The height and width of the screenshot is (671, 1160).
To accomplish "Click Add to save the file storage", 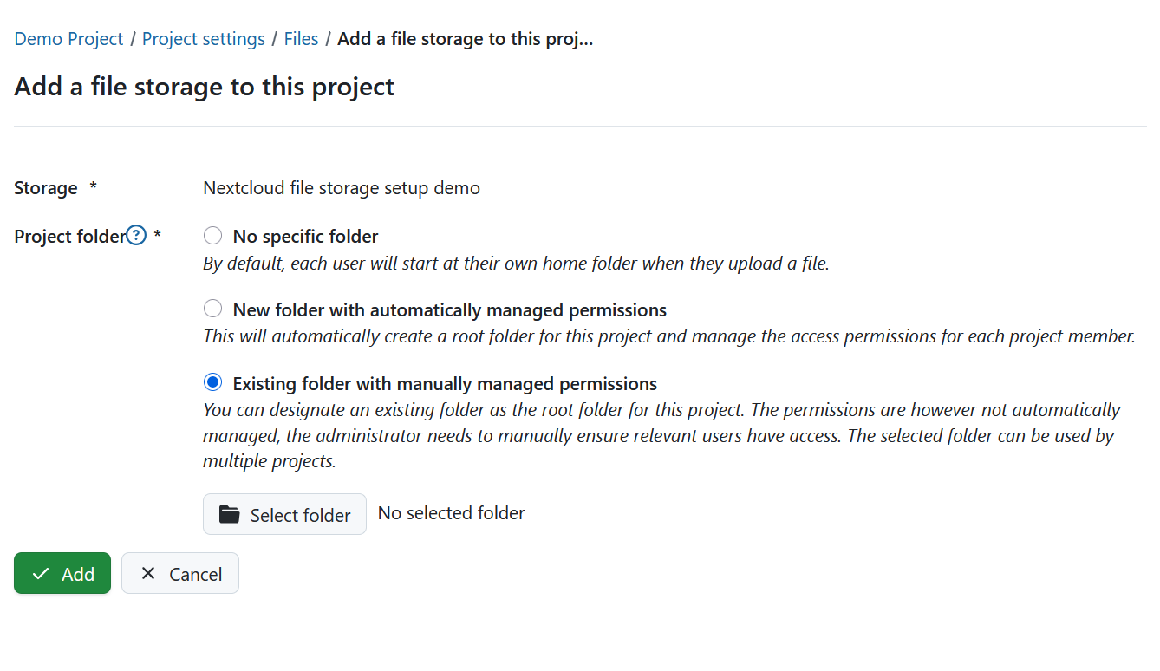I will [x=62, y=573].
